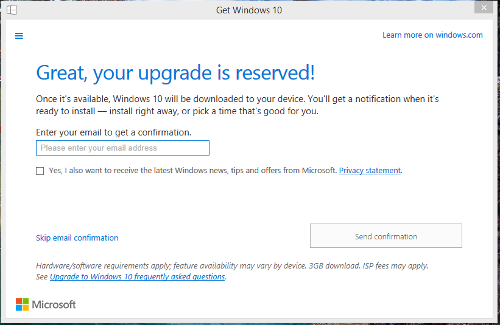Enable the Windows news and offers checkbox
The height and width of the screenshot is (325, 500).
pyautogui.click(x=40, y=171)
